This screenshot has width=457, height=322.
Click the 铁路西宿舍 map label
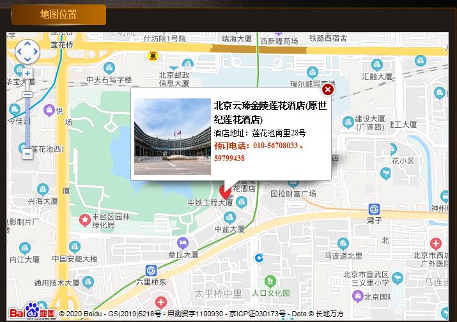click(328, 38)
